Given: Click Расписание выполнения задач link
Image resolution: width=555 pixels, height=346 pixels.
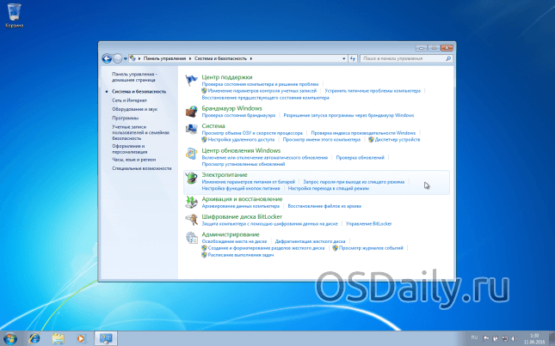Looking at the screenshot, I should click(x=241, y=255).
